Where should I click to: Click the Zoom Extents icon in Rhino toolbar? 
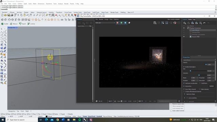coord(43,15)
